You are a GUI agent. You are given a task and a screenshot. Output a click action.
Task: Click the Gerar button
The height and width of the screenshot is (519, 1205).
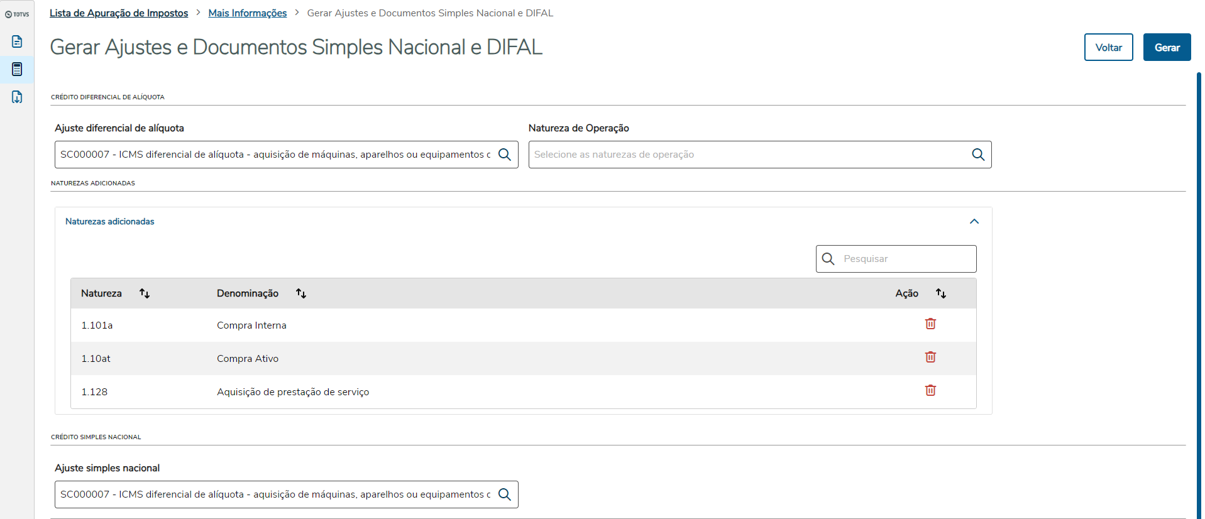coord(1167,47)
